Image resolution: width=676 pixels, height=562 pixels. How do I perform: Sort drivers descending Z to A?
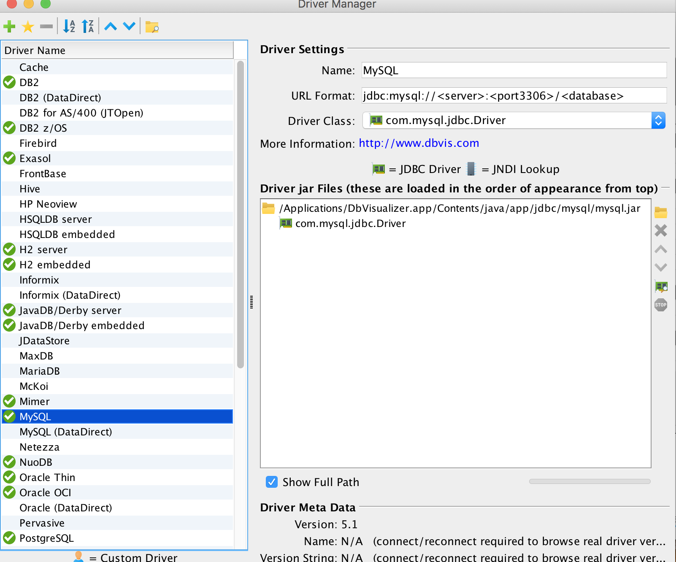(x=88, y=27)
